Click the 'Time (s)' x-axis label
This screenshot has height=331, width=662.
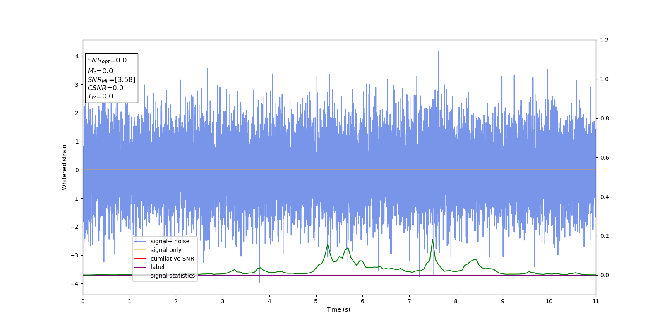click(x=338, y=309)
